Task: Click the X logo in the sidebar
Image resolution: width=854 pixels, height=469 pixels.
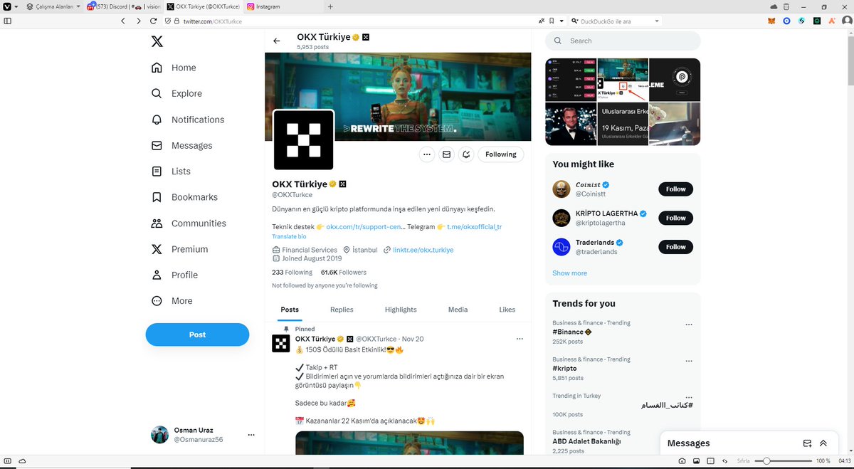Action: point(157,41)
